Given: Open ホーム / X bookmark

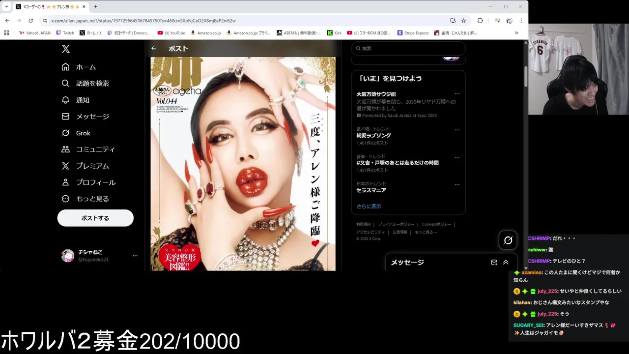Looking at the screenshot, I should pyautogui.click(x=90, y=33).
